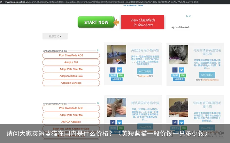Open Post Classifieds ADS link below second Sponsored Searches header

coord(71,108)
